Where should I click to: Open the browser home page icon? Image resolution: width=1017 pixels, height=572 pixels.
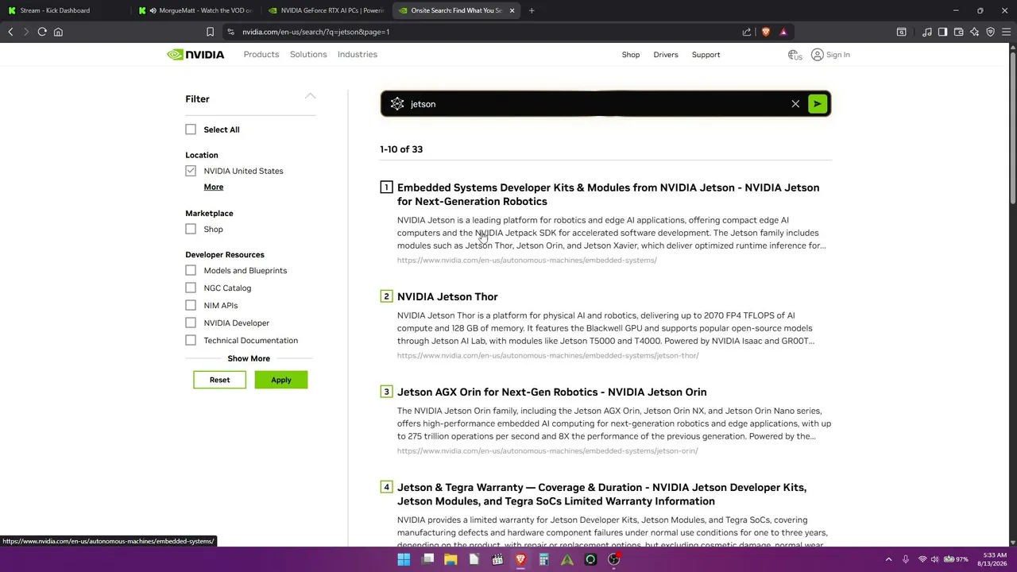pyautogui.click(x=58, y=32)
